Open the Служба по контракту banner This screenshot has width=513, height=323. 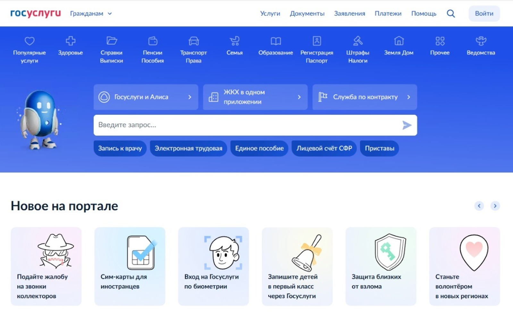[365, 97]
